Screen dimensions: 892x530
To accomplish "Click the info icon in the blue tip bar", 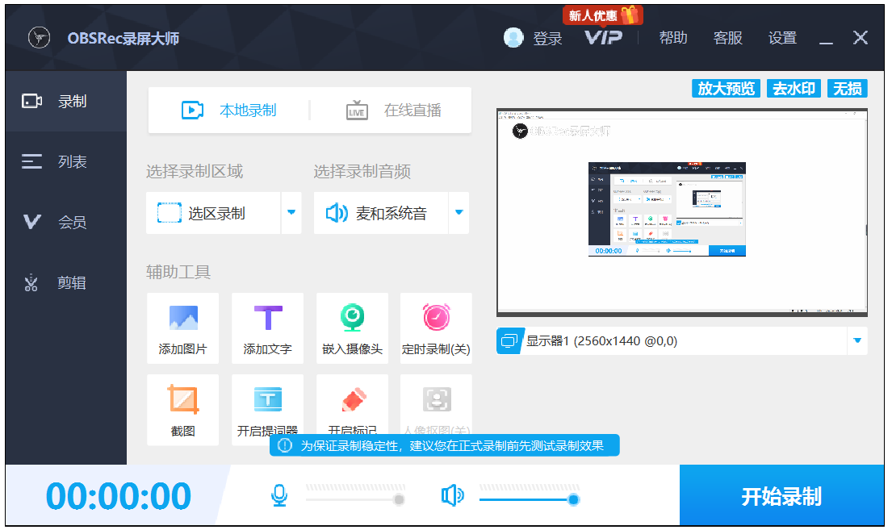I will 284,446.
